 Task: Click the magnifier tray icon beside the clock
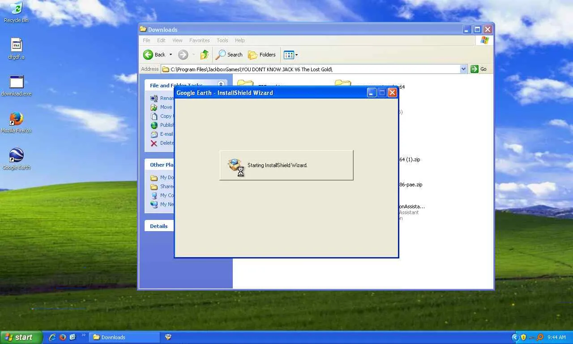click(x=540, y=337)
